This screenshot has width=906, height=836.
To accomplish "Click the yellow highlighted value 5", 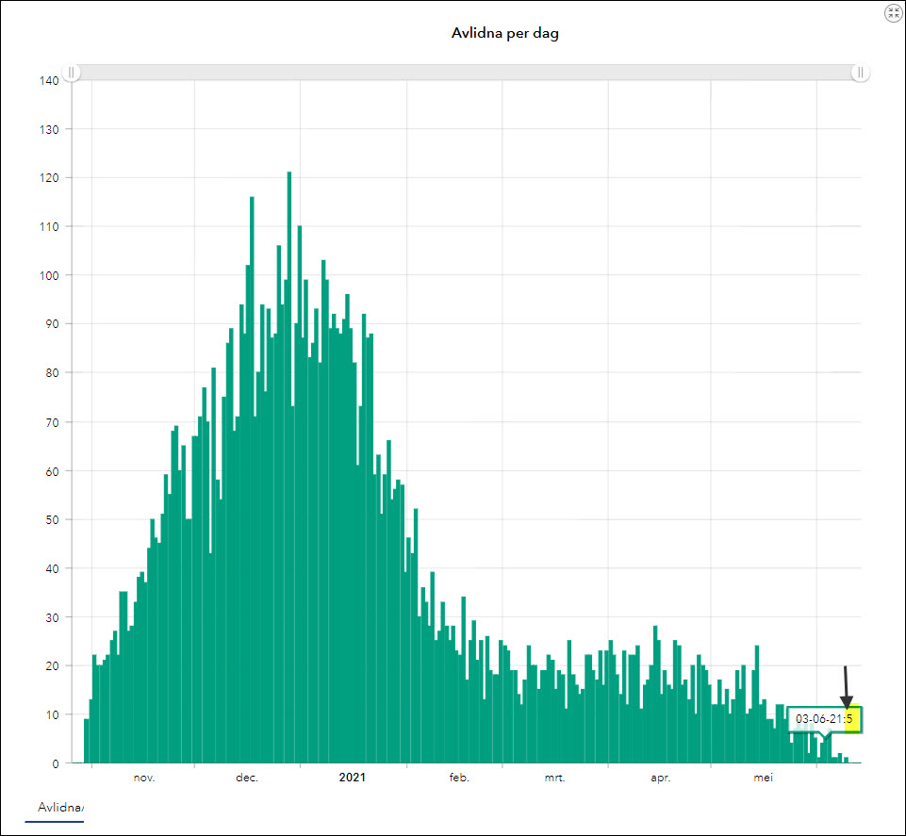I will 849,719.
